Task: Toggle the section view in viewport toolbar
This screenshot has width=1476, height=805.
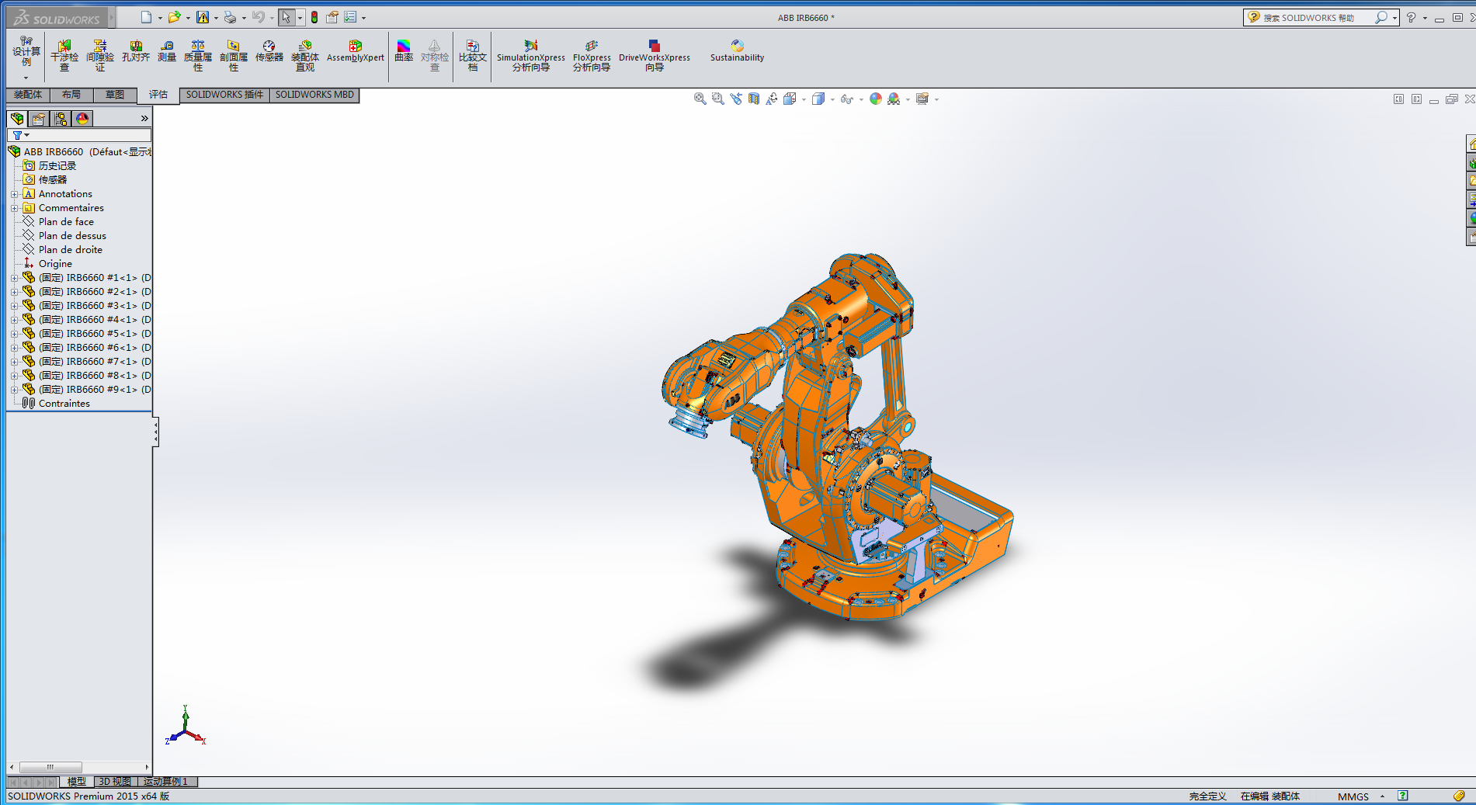Action: [753, 99]
